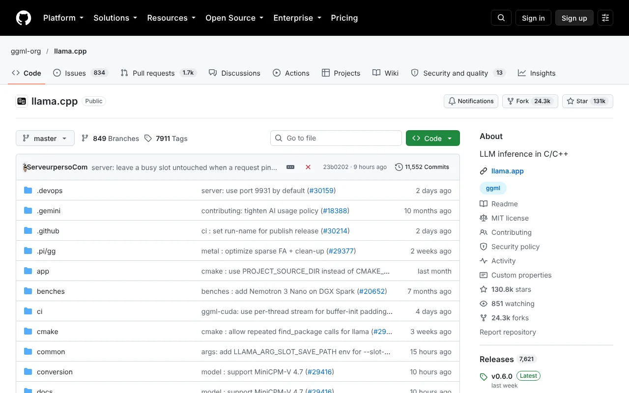Expand the Open Source menu
This screenshot has width=629, height=393.
click(x=234, y=18)
